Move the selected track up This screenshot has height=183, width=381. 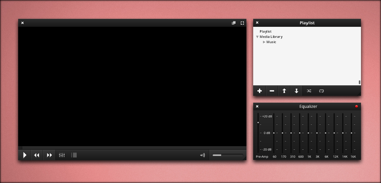[284, 91]
